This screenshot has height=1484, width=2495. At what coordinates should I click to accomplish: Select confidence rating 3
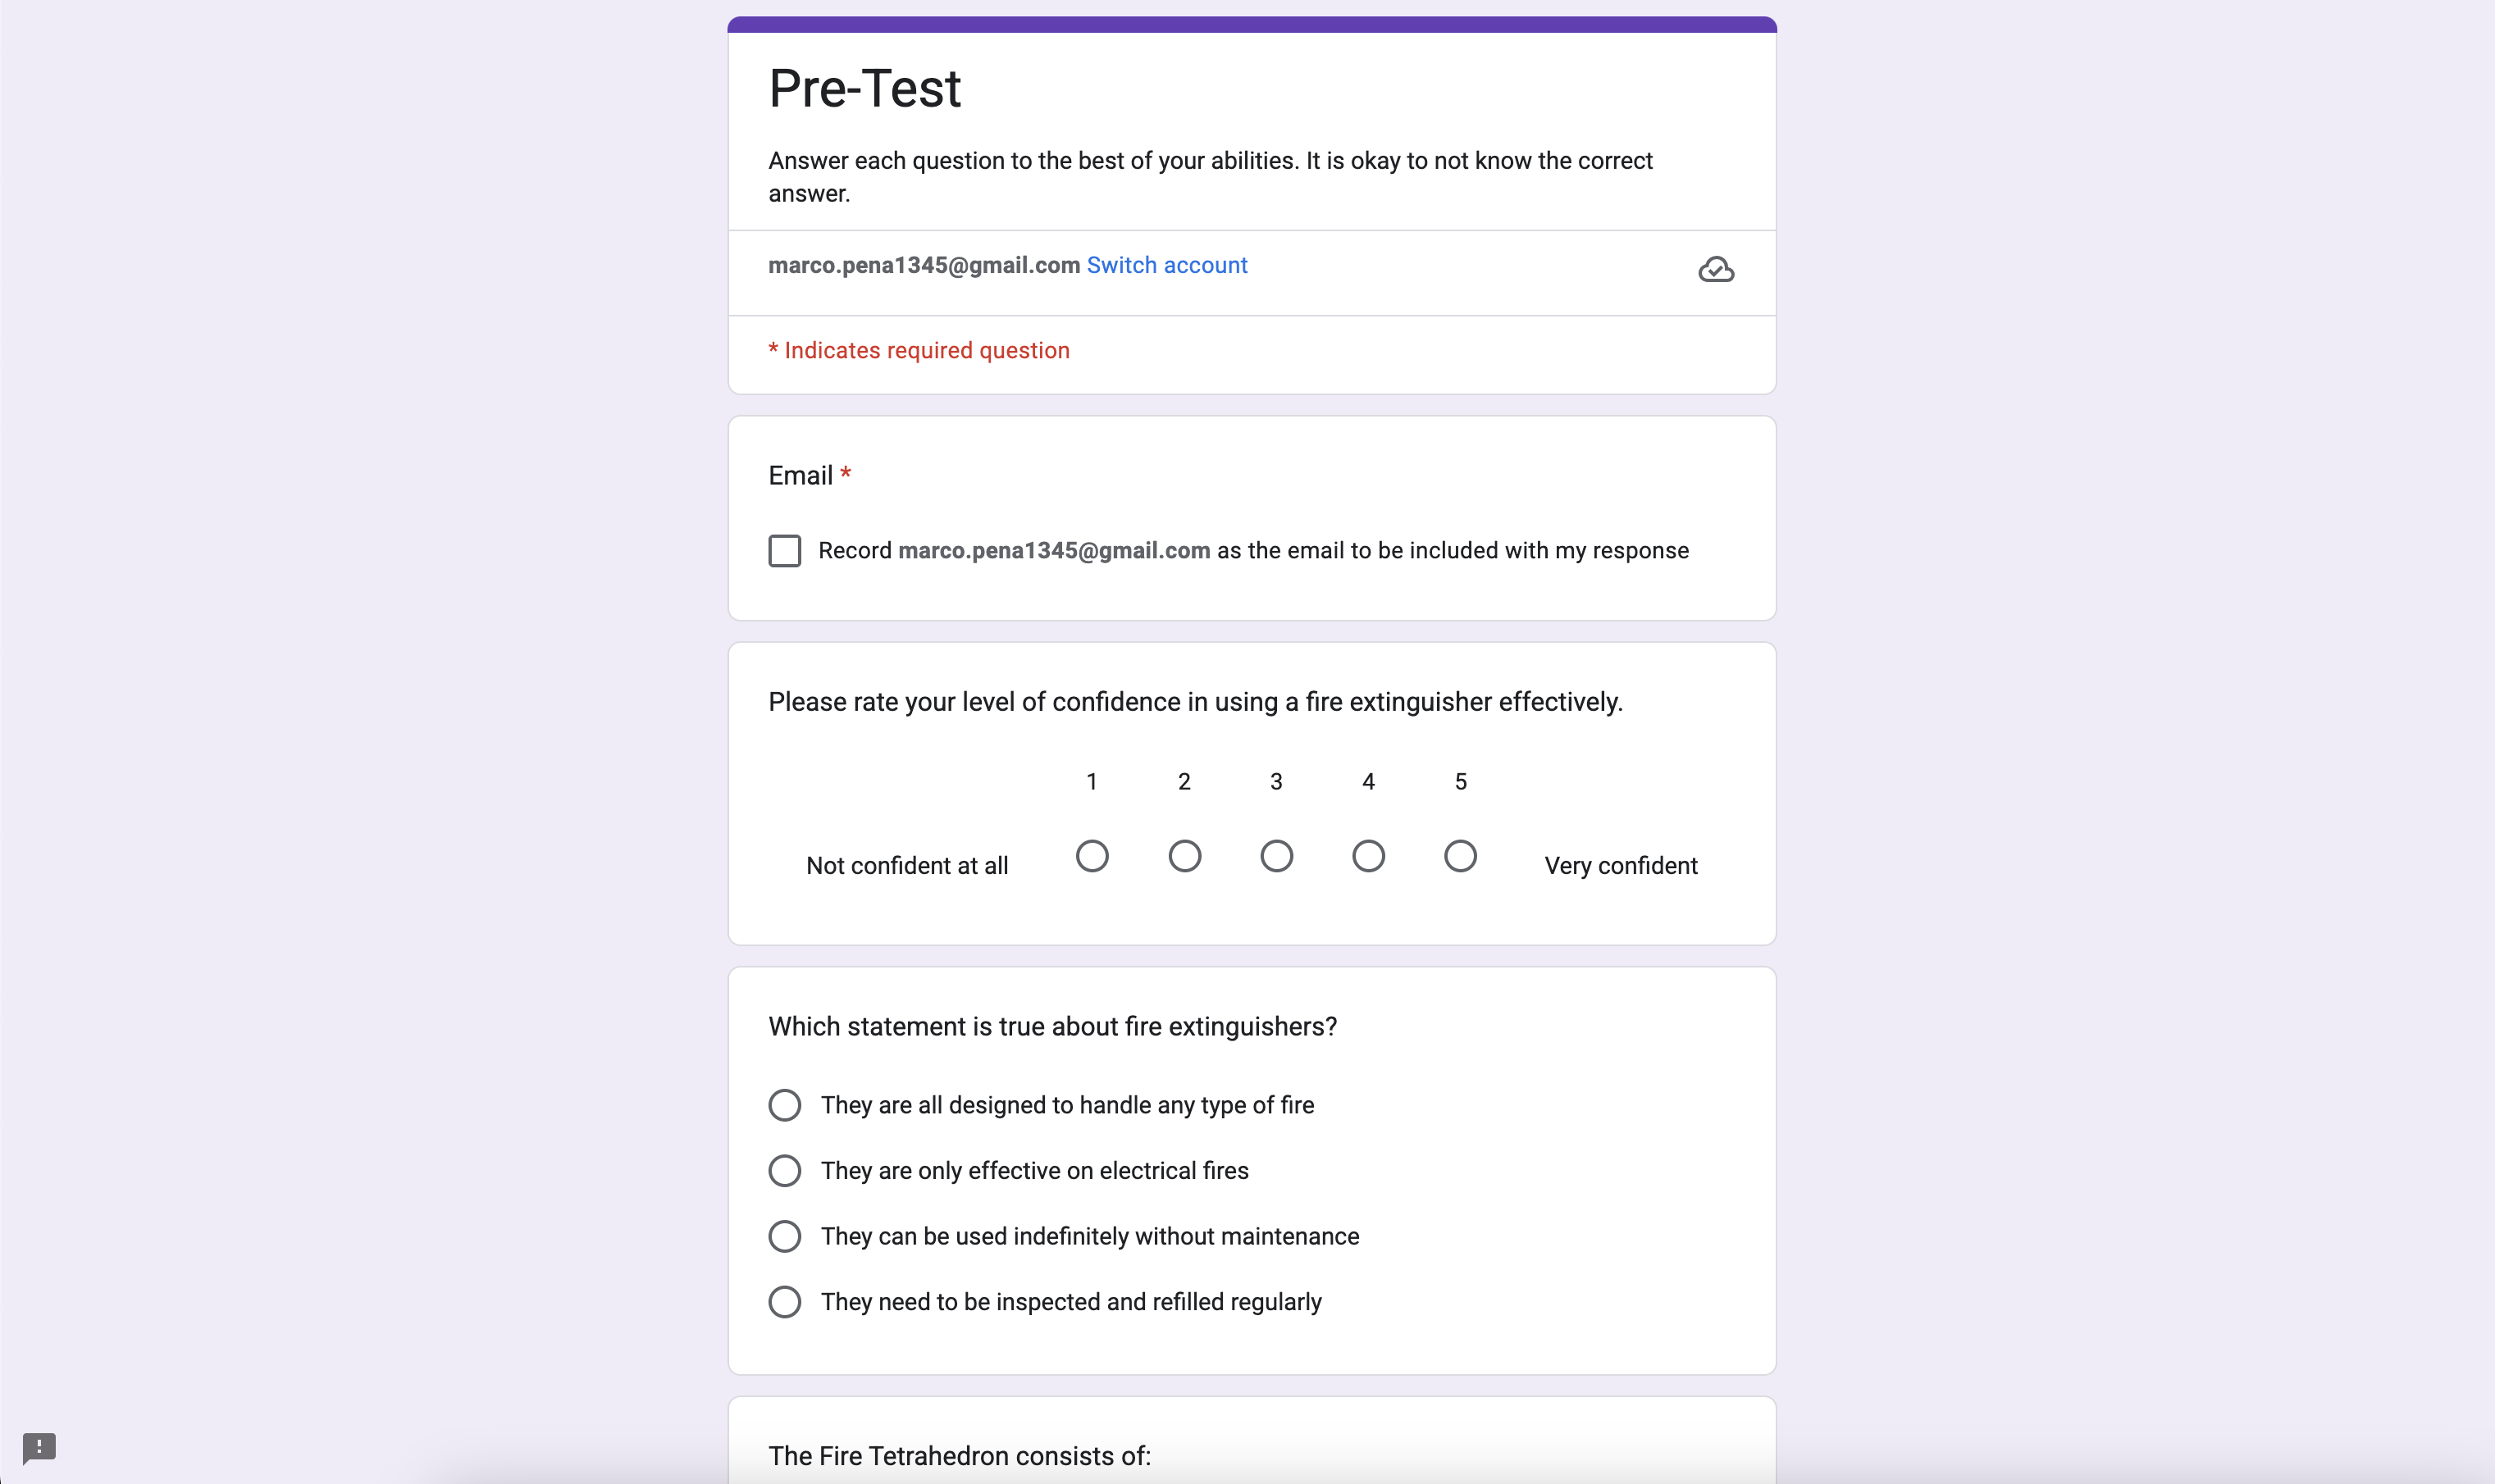pos(1276,856)
